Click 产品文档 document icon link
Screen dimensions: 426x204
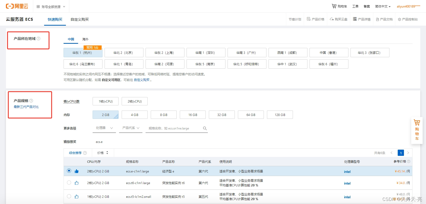click(x=384, y=19)
